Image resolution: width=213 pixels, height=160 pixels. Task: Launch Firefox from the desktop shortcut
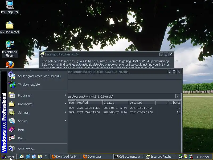(x=10, y=65)
